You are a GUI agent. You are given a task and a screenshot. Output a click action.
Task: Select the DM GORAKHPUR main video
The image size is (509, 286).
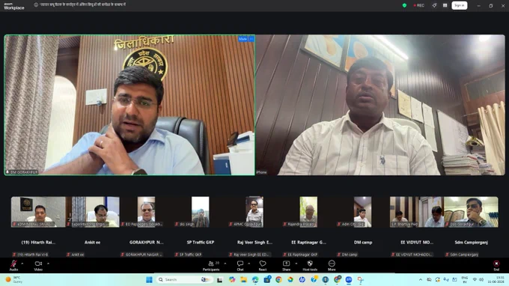tap(129, 105)
